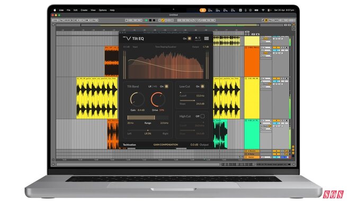Click the EQ curve spectrum display

tap(165, 65)
